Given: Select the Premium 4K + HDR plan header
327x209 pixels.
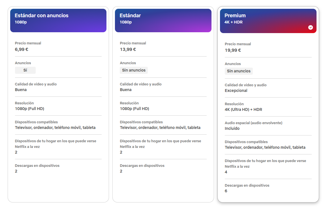Looking at the screenshot, I should (x=268, y=21).
